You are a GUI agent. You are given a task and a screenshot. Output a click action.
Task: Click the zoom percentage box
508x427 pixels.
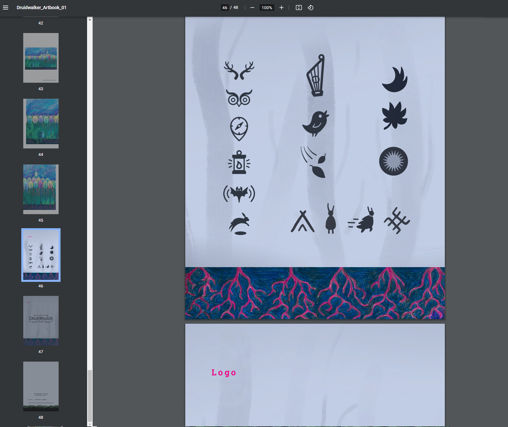(x=266, y=8)
